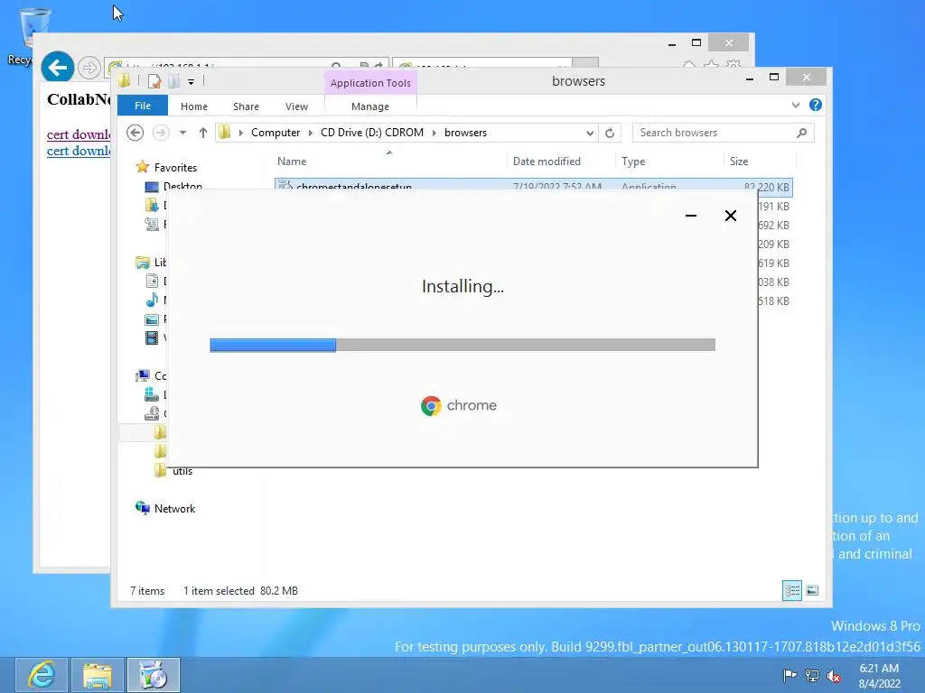Click the Computer icon in navigation pane
The height and width of the screenshot is (693, 925).
point(142,375)
